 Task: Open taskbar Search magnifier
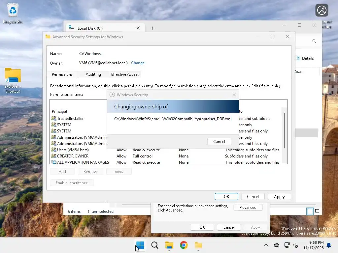coord(154,245)
